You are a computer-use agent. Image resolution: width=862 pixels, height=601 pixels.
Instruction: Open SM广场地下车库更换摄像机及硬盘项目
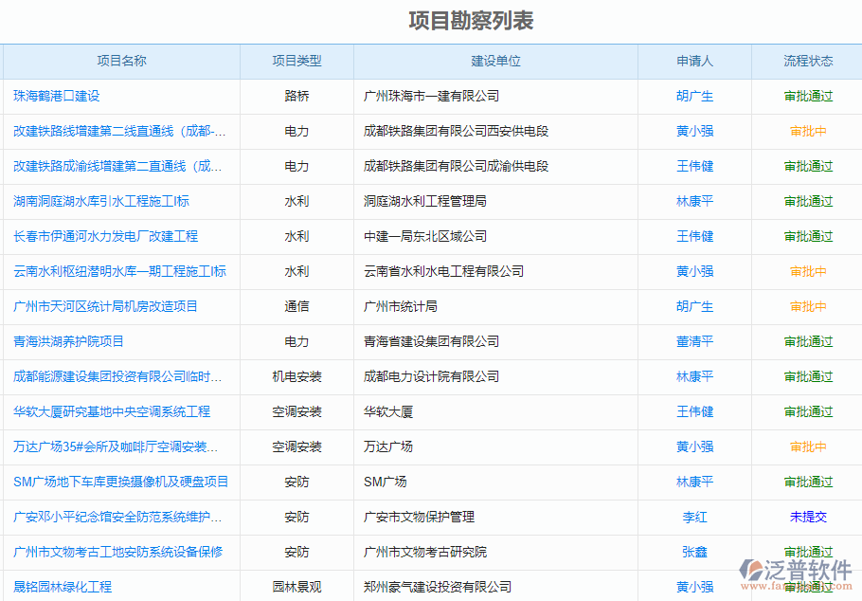click(121, 482)
